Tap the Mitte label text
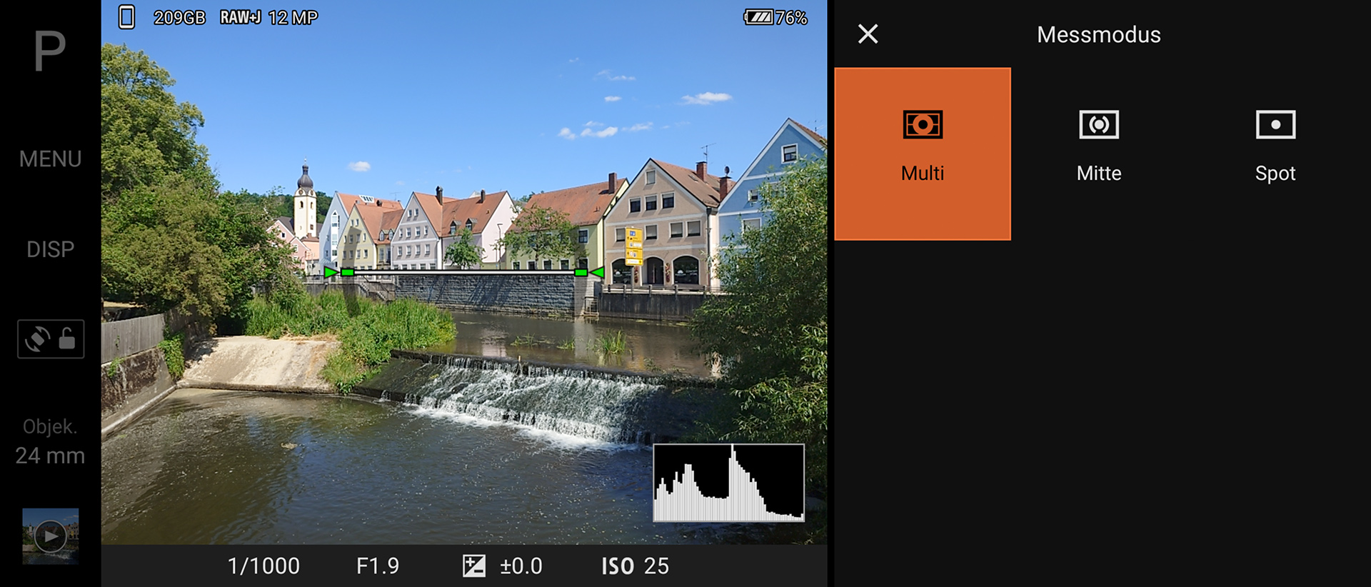The height and width of the screenshot is (587, 1371). click(x=1098, y=174)
